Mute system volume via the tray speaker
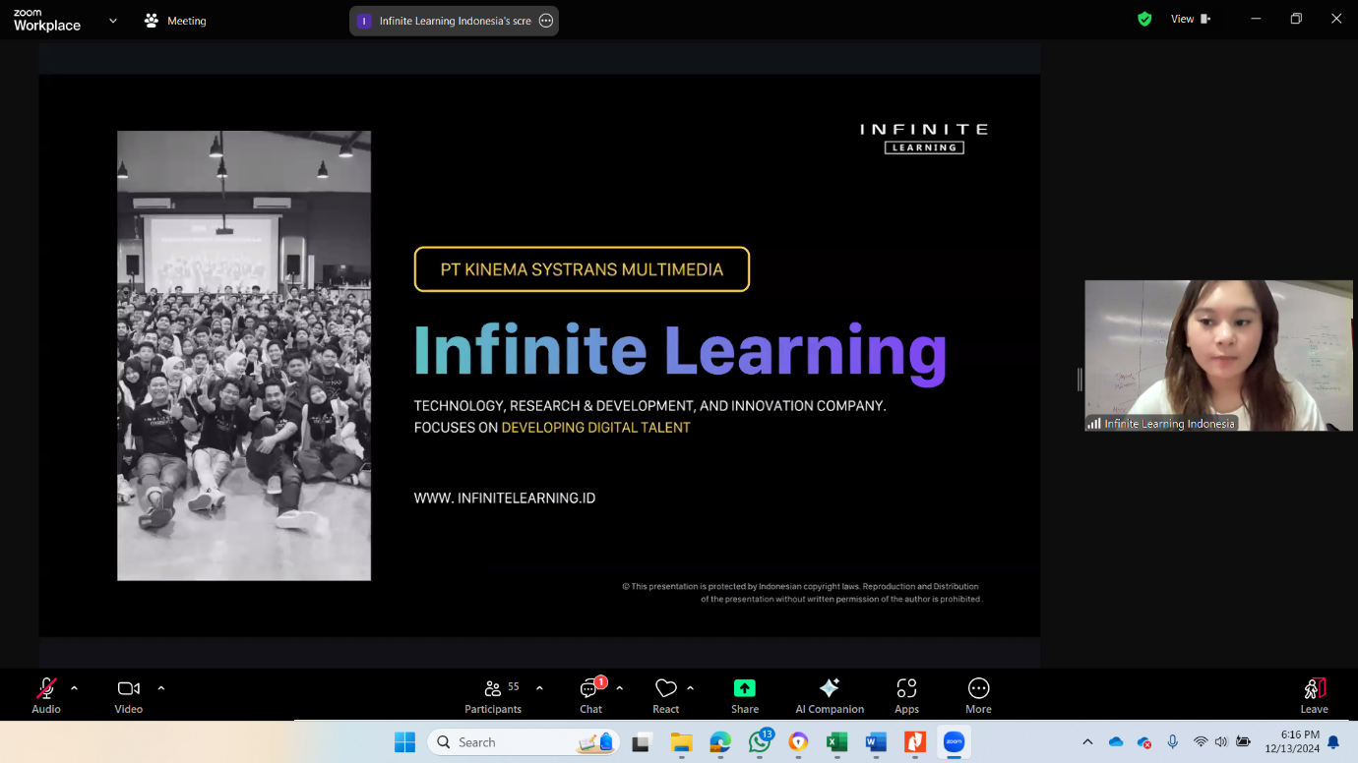1358x763 pixels. tap(1220, 742)
